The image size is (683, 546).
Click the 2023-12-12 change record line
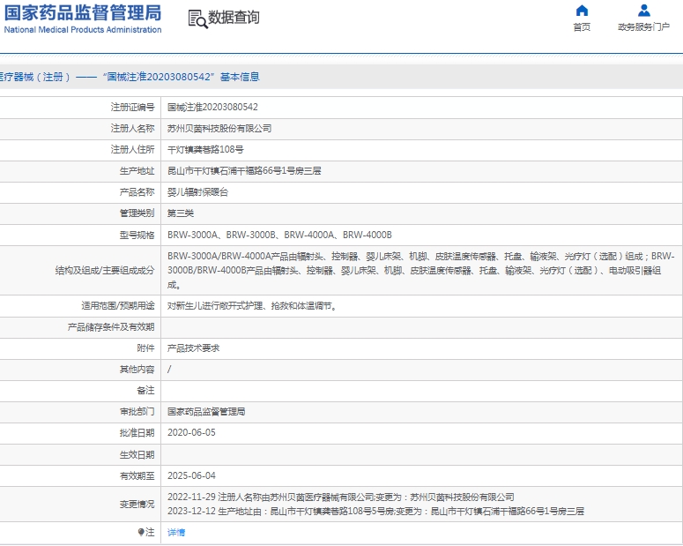pyautogui.click(x=376, y=511)
